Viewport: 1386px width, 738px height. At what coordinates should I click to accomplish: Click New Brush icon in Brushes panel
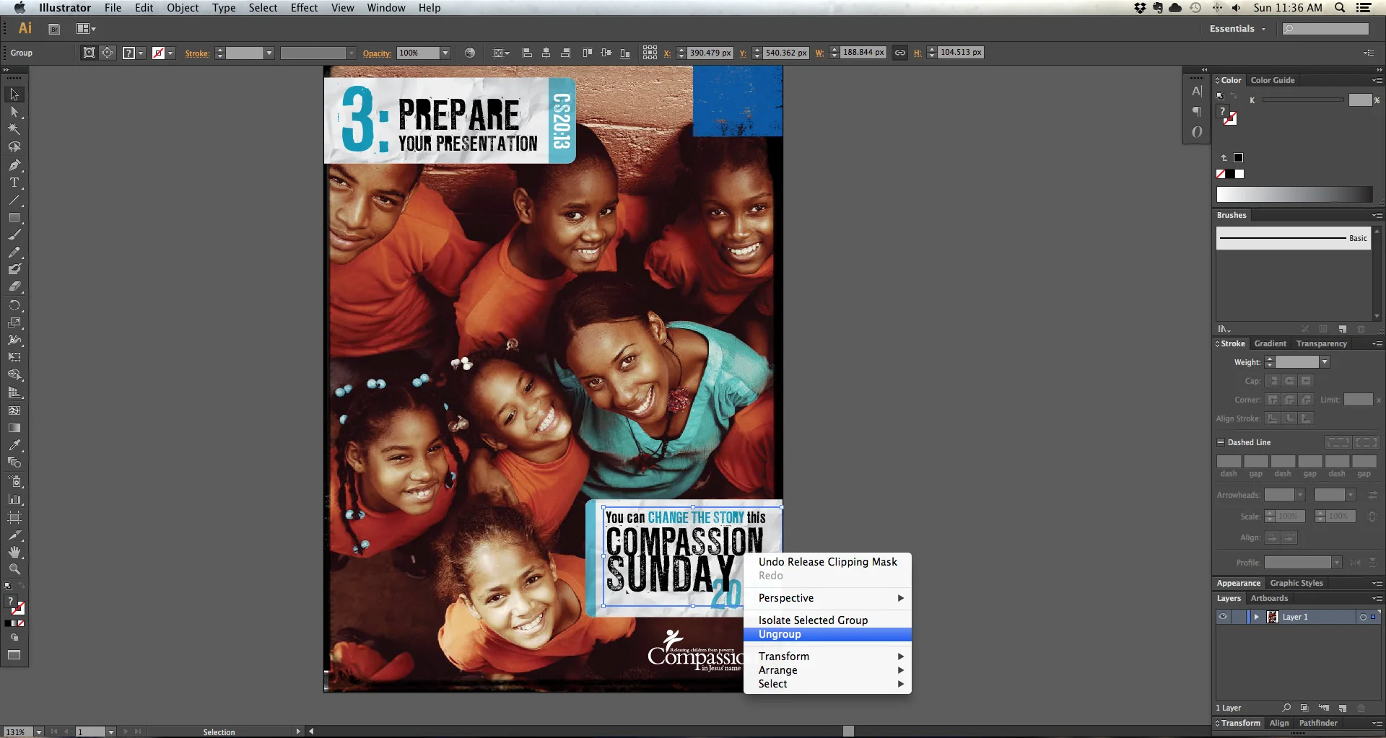(1342, 329)
